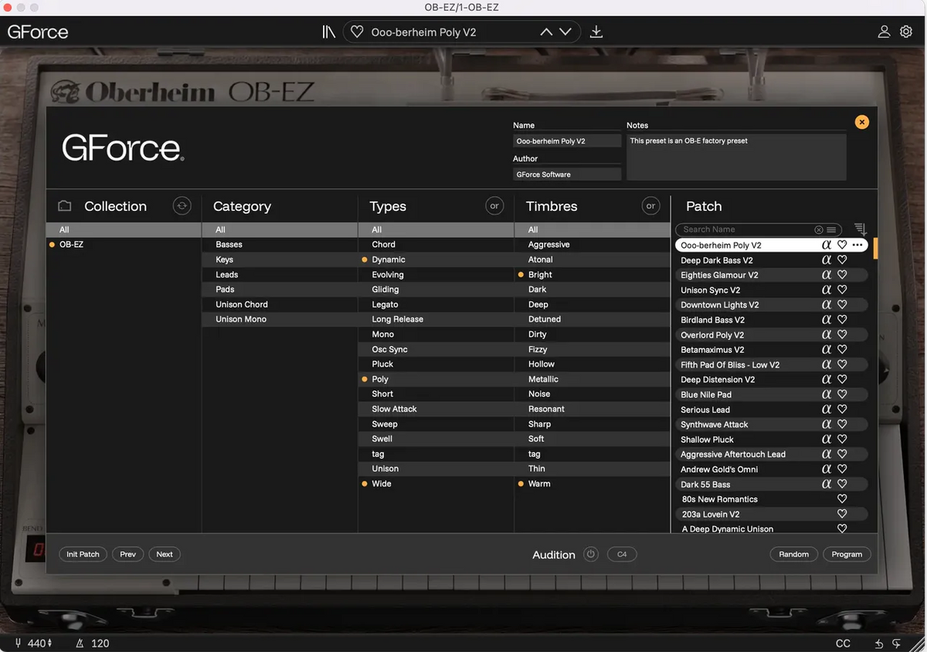Select the Leads category
927x652 pixels.
tap(280, 274)
